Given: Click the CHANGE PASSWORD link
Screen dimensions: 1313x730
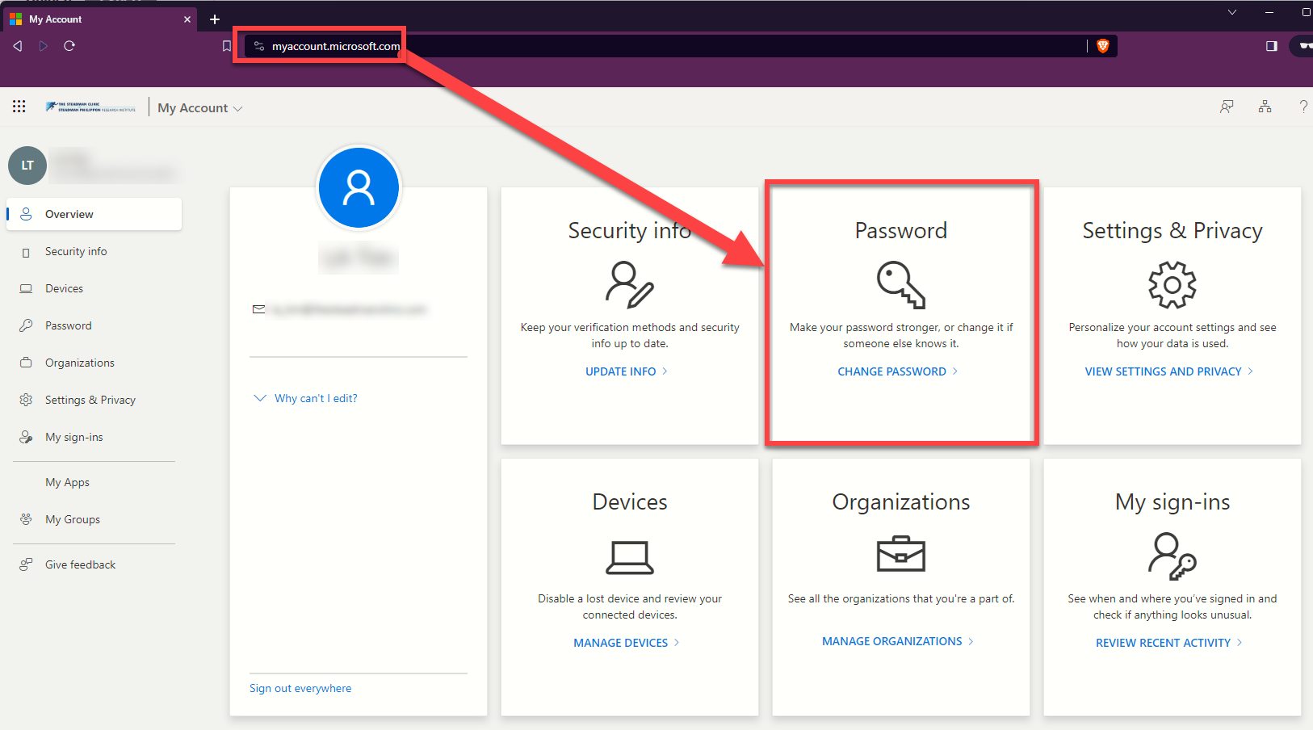Looking at the screenshot, I should coord(898,371).
